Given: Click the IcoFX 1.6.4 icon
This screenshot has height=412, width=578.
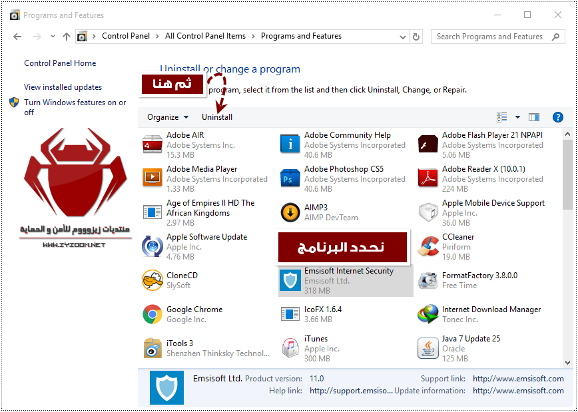Looking at the screenshot, I should click(x=290, y=314).
